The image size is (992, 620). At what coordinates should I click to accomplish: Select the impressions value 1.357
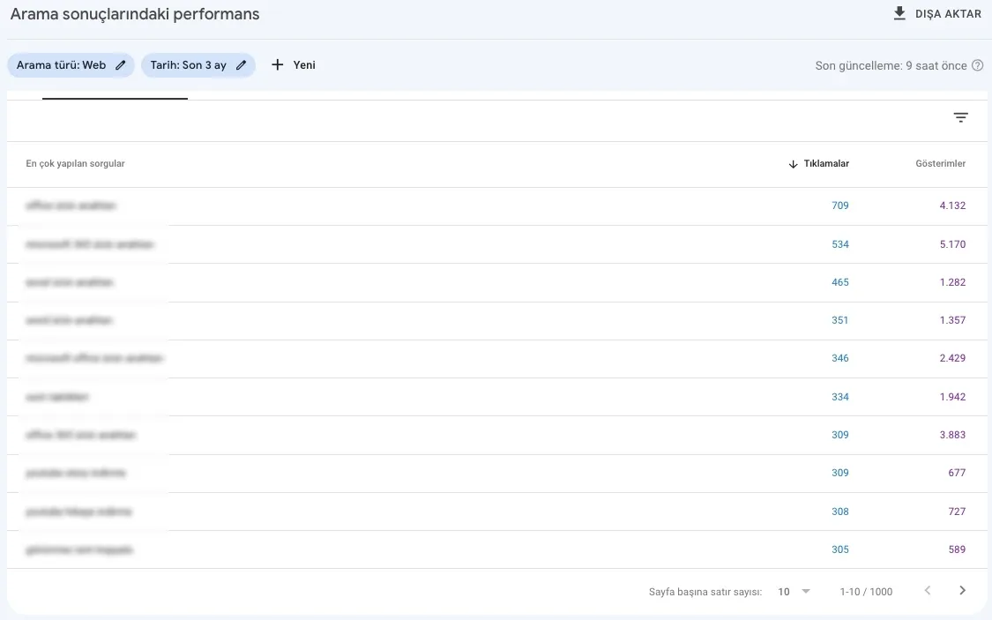tap(953, 320)
